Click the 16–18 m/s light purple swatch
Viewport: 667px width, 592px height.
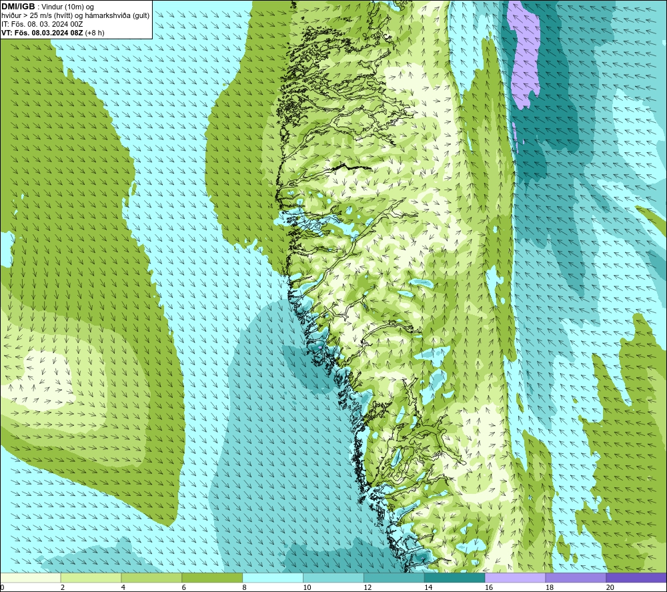[x=515, y=577]
